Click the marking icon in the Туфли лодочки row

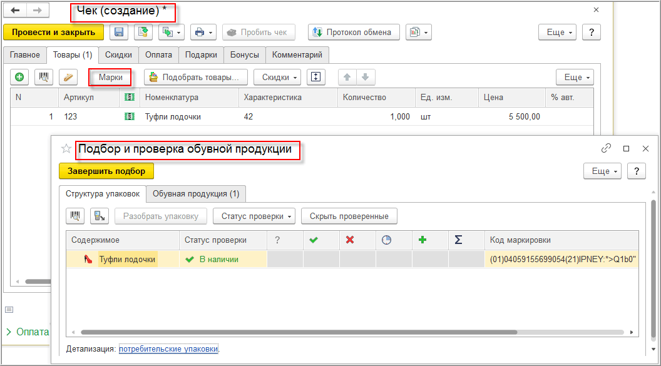point(130,116)
